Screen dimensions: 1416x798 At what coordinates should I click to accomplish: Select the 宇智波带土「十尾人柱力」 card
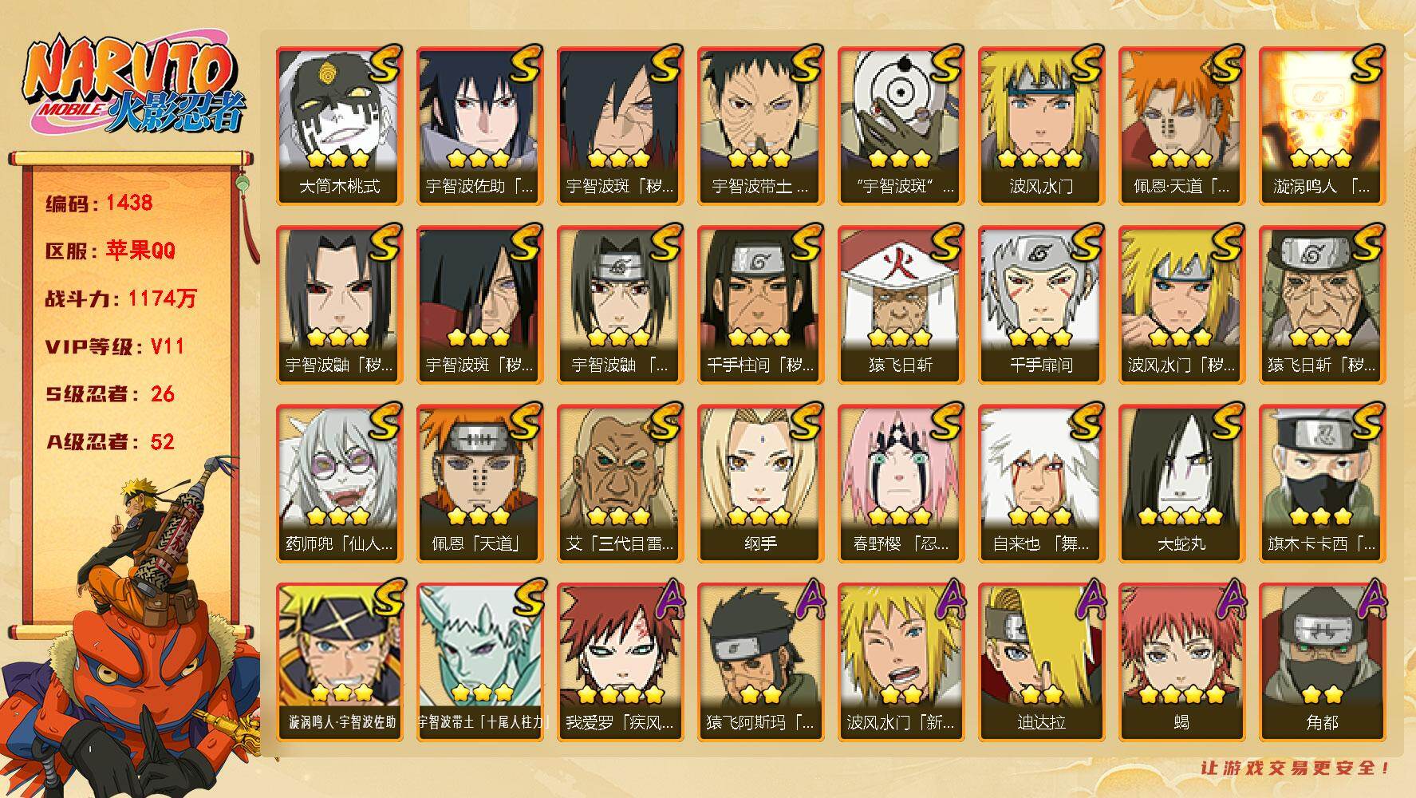pos(479,662)
